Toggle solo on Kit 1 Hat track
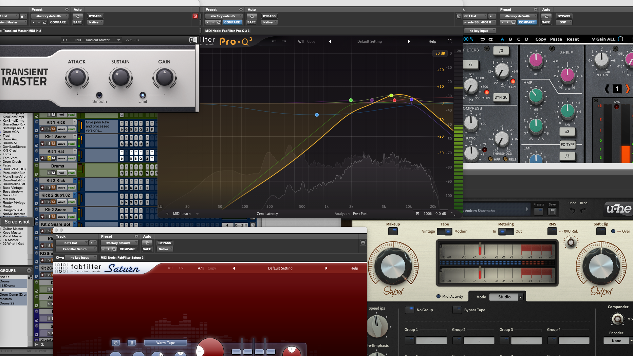 tap(50, 158)
